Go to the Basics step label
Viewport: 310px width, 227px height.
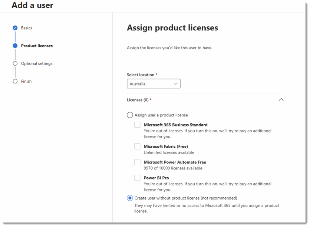[x=26, y=28]
